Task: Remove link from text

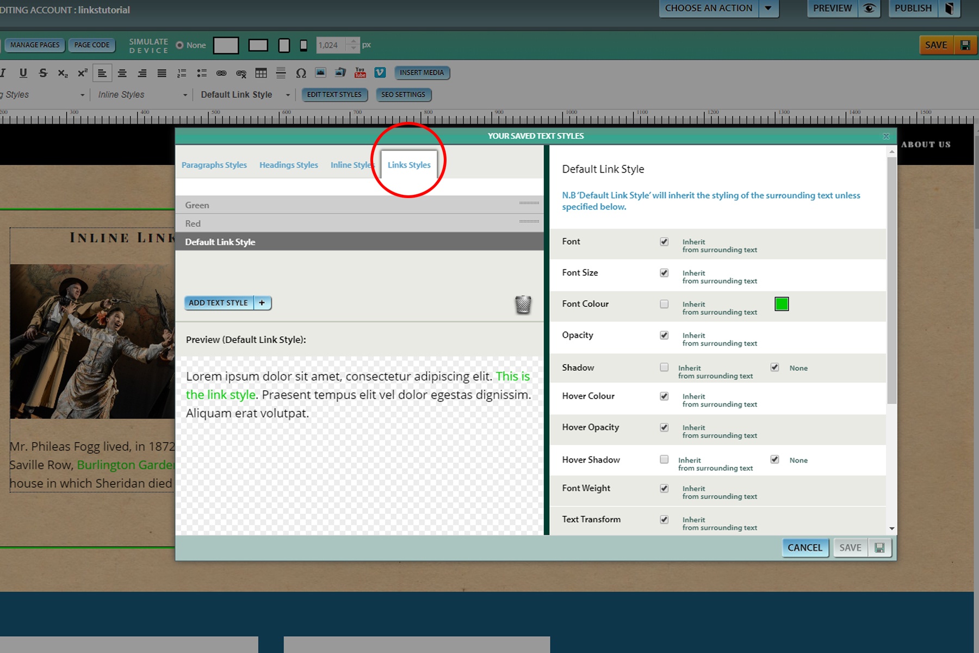Action: 241,73
